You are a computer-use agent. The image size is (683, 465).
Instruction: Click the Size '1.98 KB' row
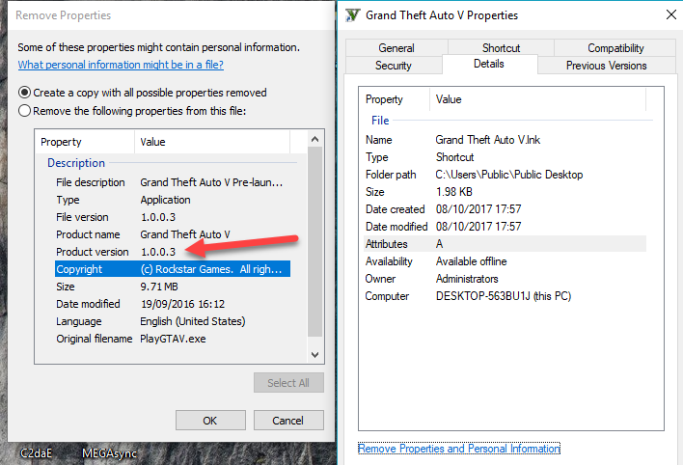point(505,192)
